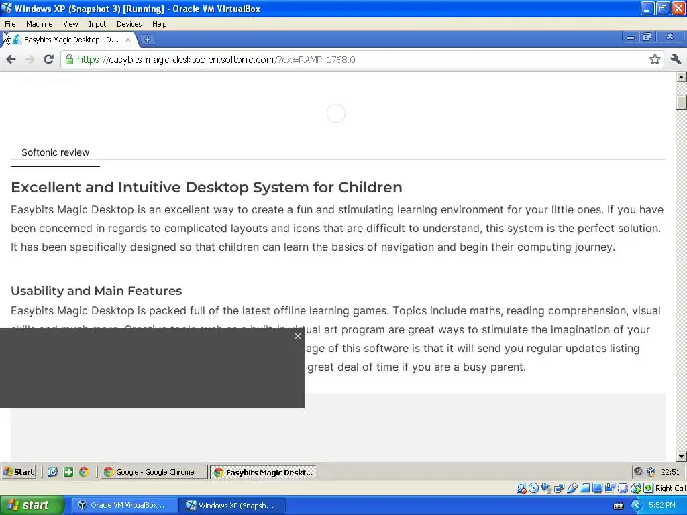
Task: Open VirtualBox Input menu
Action: [97, 24]
